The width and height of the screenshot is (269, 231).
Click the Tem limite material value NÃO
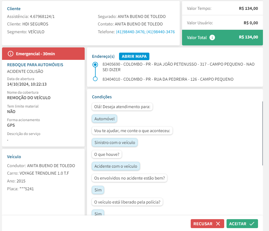pyautogui.click(x=11, y=112)
